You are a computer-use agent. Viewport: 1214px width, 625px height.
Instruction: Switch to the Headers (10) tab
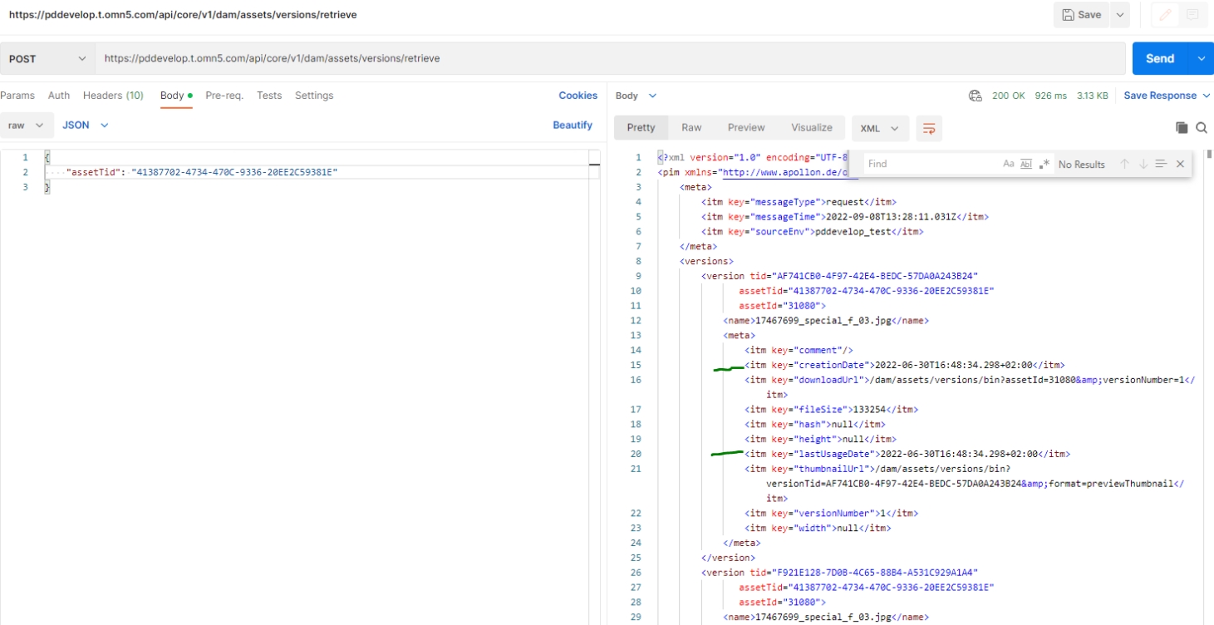point(113,96)
